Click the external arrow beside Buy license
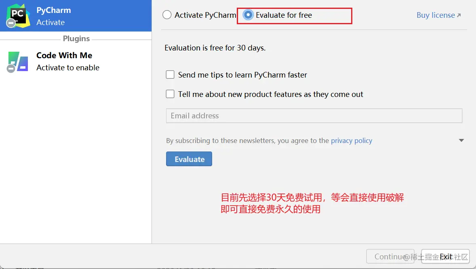The height and width of the screenshot is (269, 476). 459,15
